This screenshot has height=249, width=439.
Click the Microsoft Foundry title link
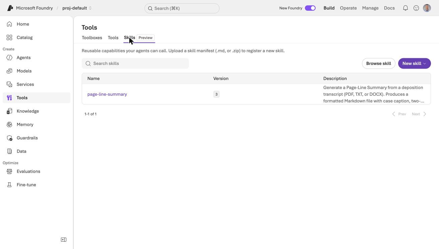pos(34,8)
